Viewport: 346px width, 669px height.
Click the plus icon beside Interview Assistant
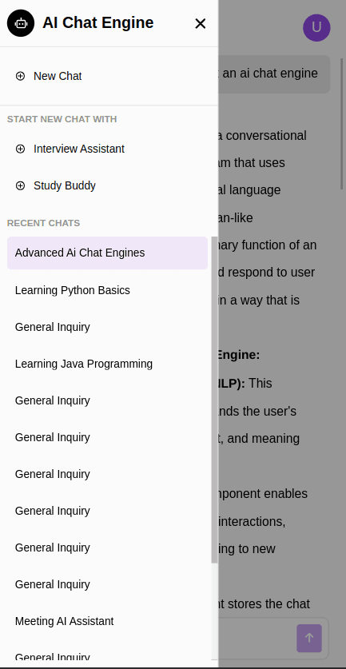[x=20, y=149]
